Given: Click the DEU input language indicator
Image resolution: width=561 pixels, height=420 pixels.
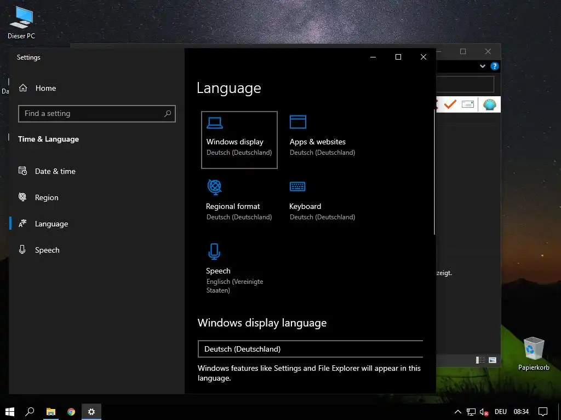Looking at the screenshot, I should (500, 412).
